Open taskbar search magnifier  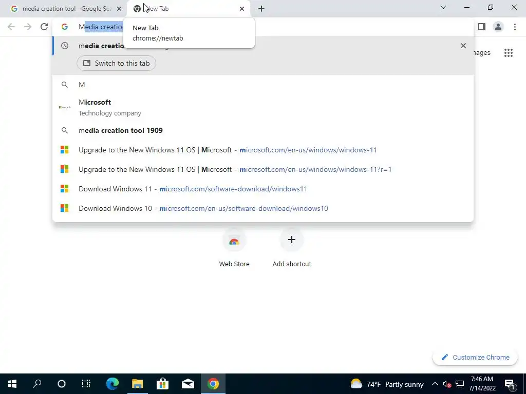pos(37,384)
